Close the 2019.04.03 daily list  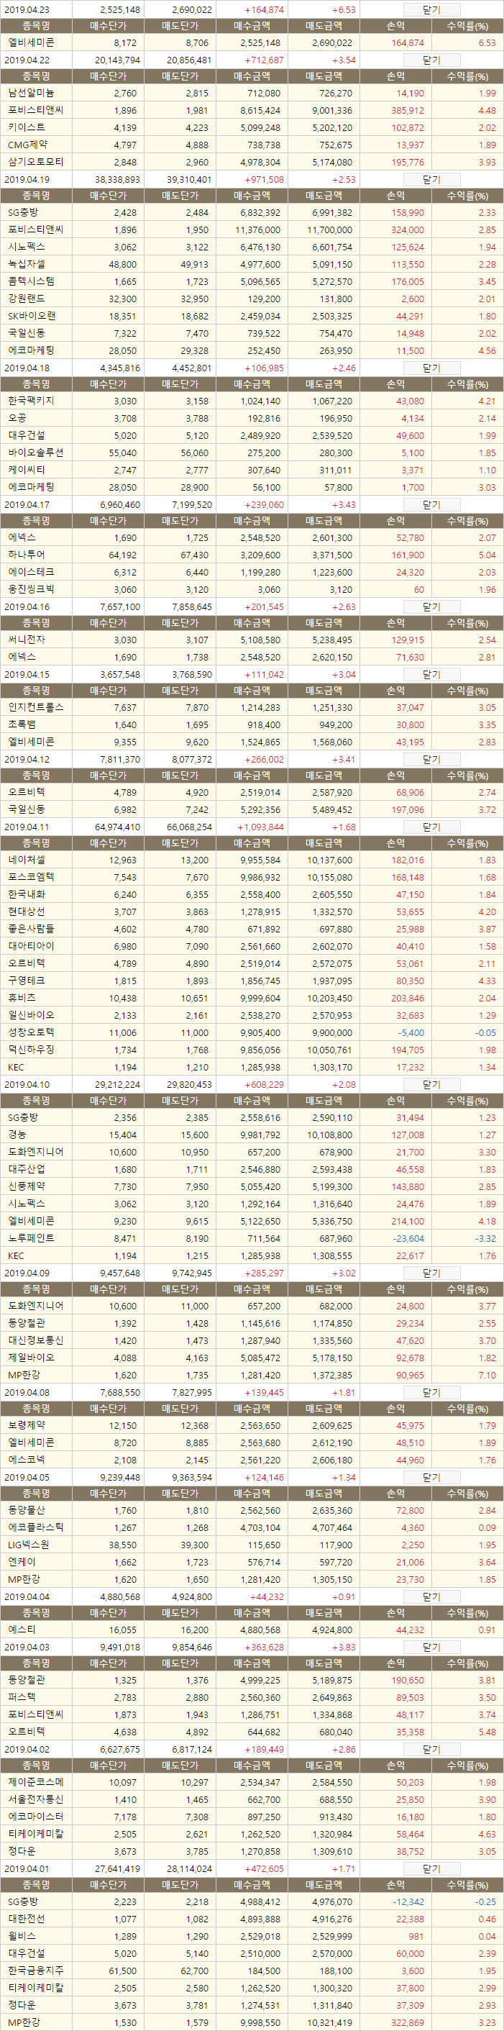431,1647
